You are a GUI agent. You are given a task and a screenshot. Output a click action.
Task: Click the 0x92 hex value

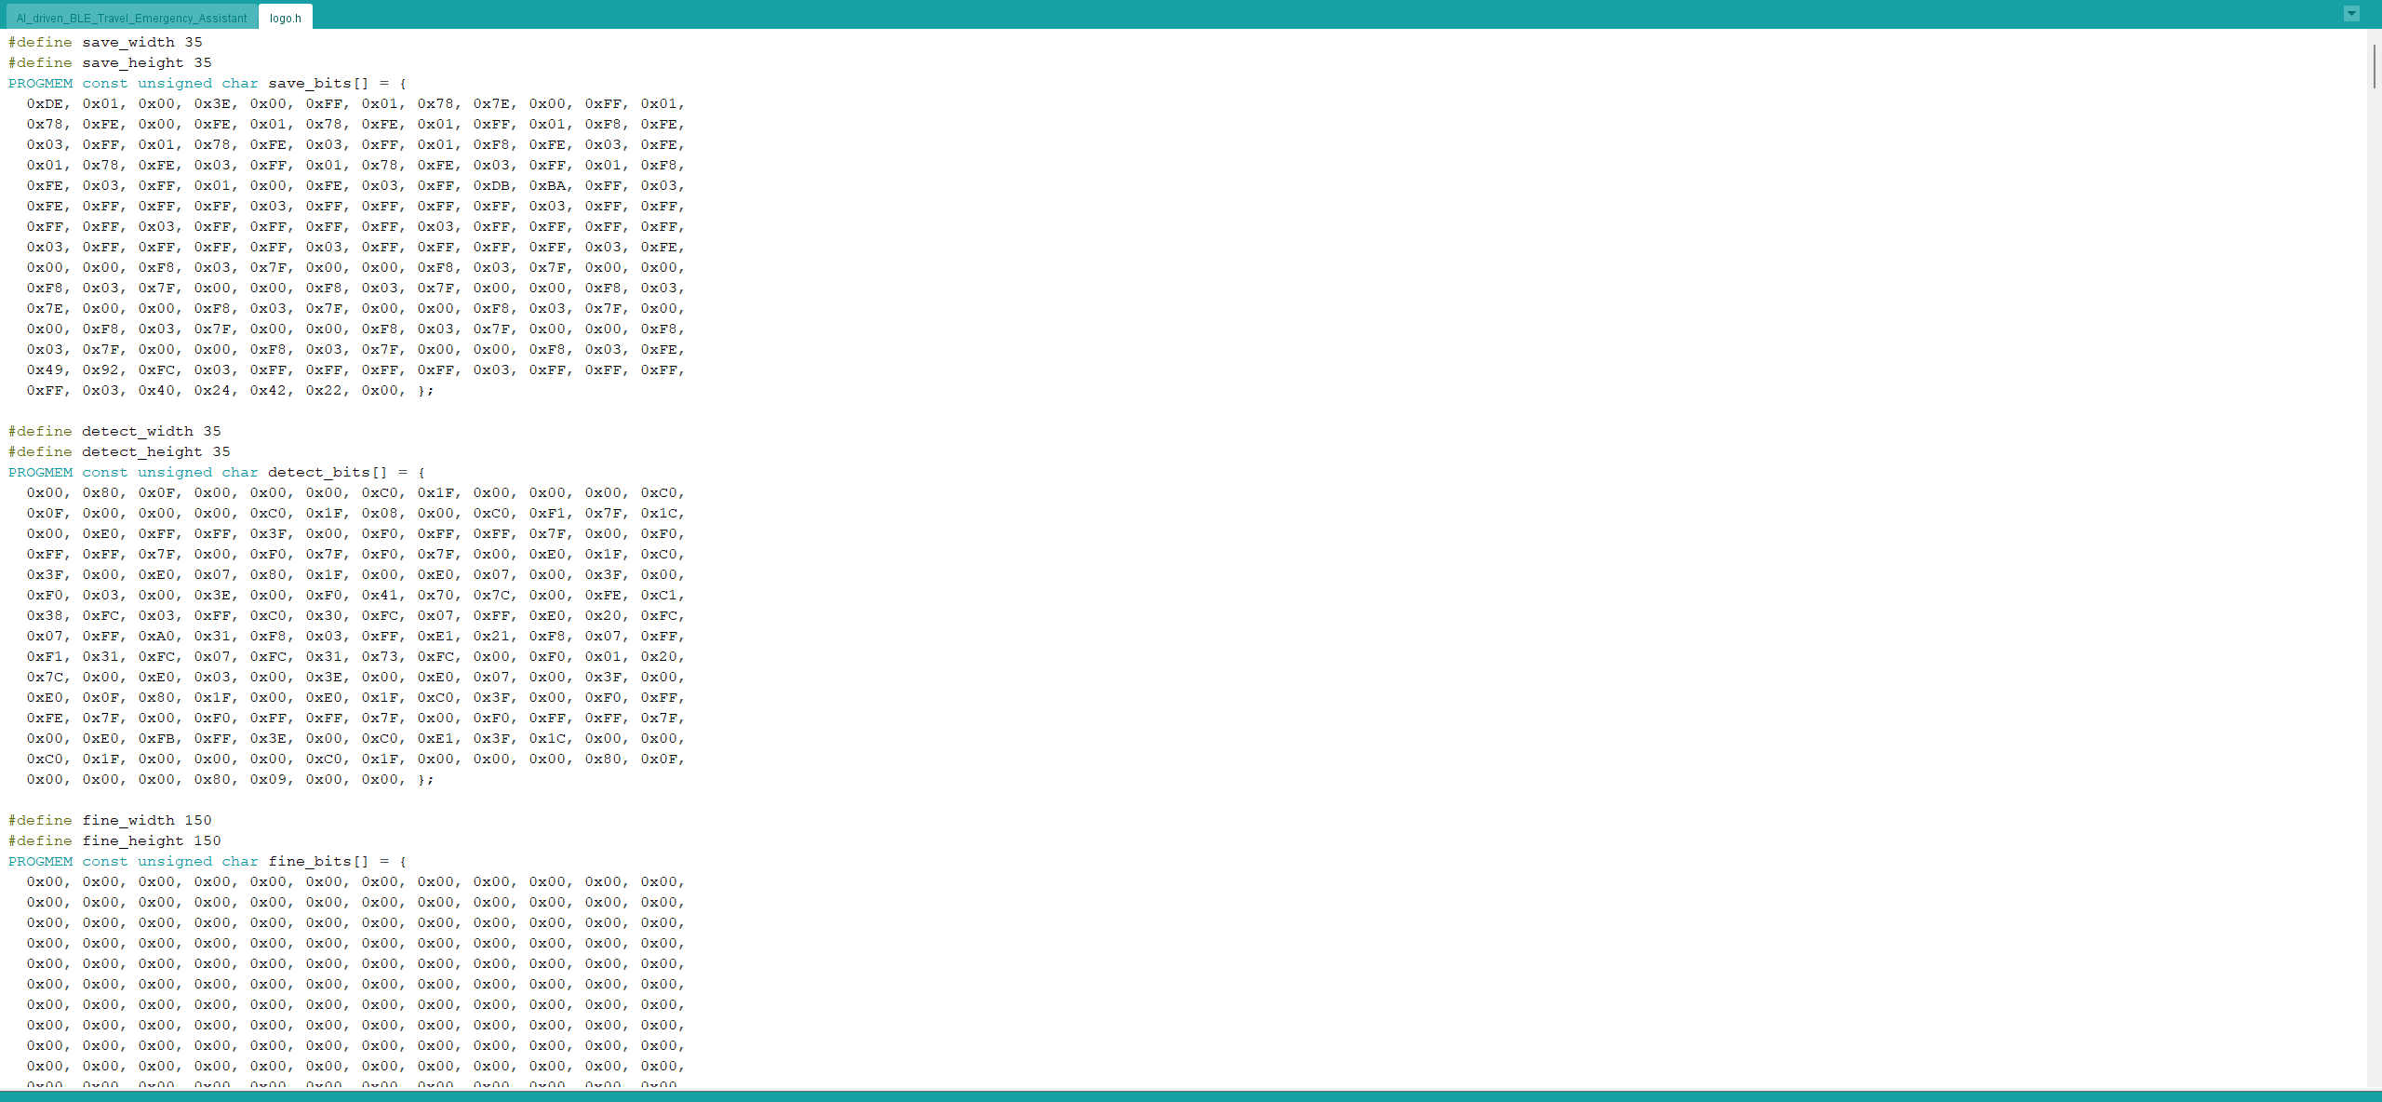[x=100, y=370]
